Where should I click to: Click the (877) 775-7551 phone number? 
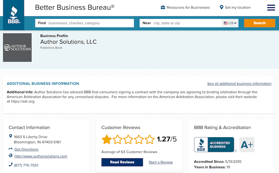(26, 165)
